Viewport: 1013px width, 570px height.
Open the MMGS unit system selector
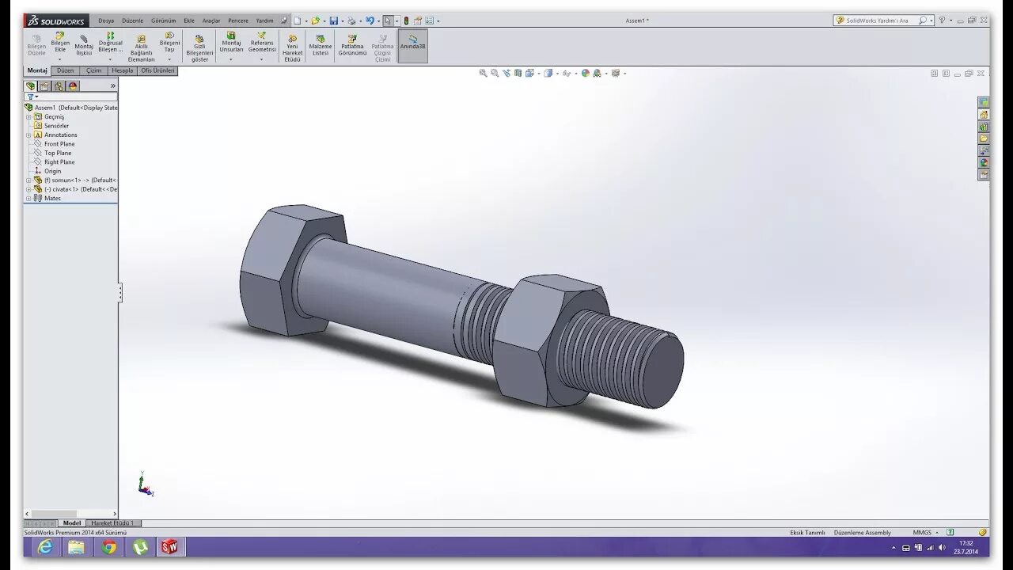(925, 533)
